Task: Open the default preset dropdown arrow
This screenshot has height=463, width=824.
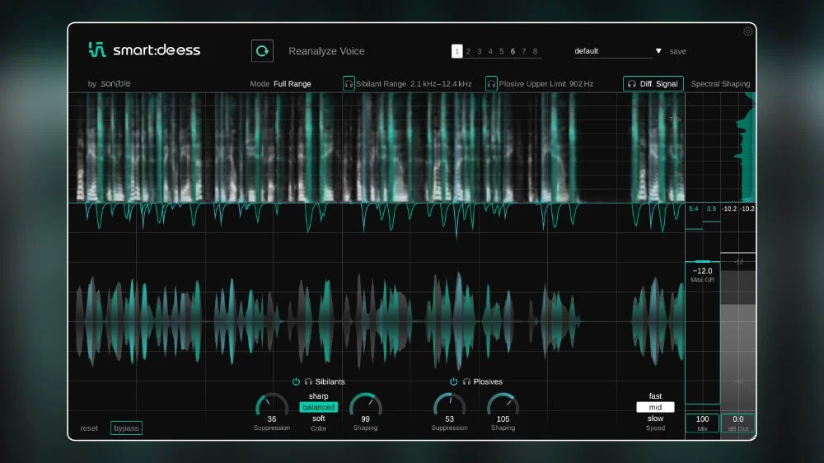Action: (x=658, y=51)
